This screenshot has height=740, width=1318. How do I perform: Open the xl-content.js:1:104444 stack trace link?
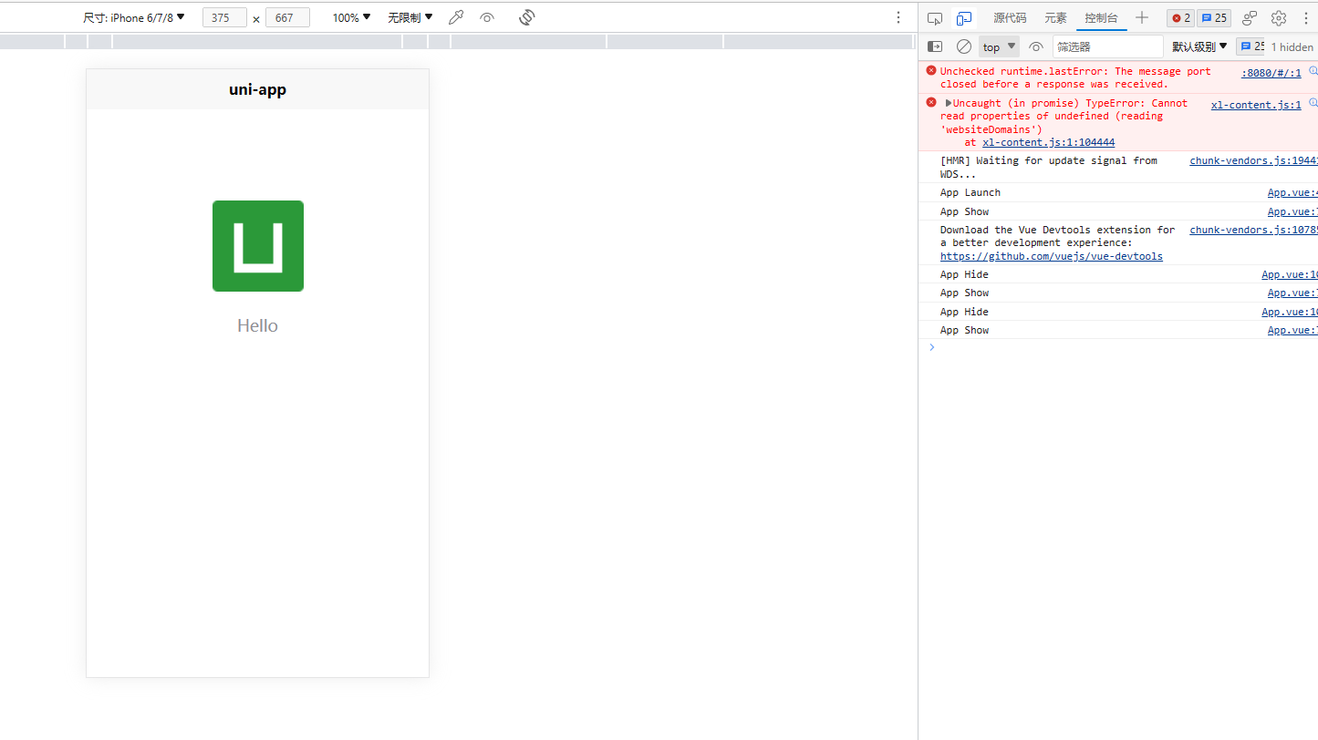click(1048, 142)
